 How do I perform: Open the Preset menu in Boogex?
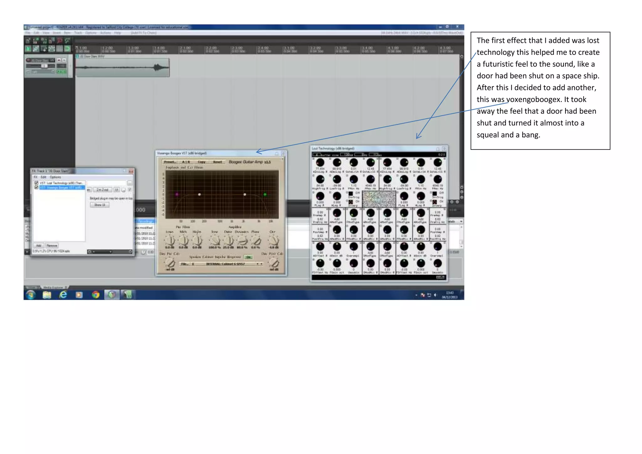[x=170, y=162]
